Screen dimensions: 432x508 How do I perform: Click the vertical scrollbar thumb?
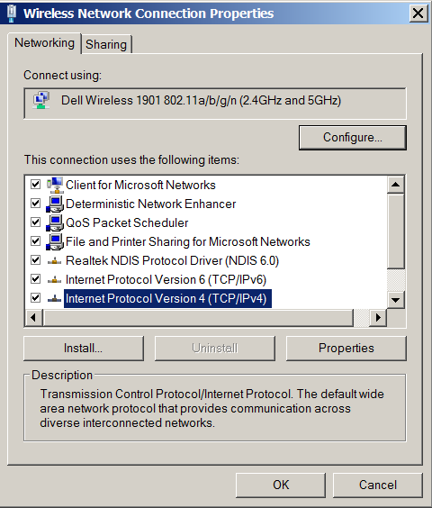click(395, 231)
